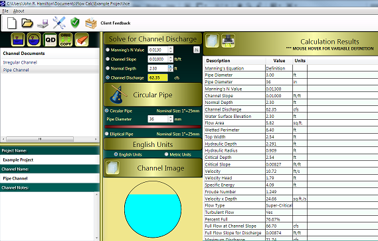The width and height of the screenshot is (378, 241).
Task: Click the eraser icon in channel toolbar
Action: (x=82, y=40)
